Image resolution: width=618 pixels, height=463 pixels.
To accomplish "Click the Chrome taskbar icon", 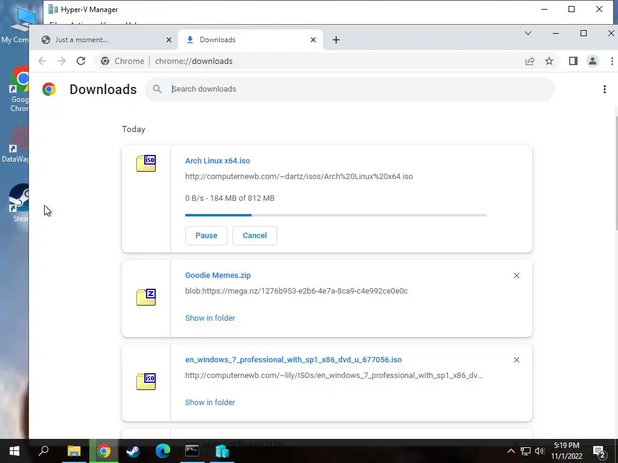I will [x=104, y=451].
